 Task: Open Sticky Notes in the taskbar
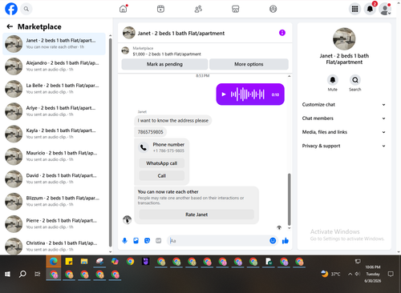(69, 261)
